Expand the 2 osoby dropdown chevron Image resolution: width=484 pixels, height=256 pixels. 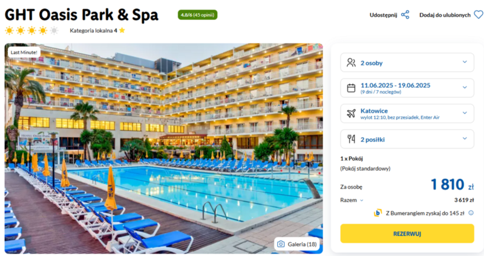[465, 62]
